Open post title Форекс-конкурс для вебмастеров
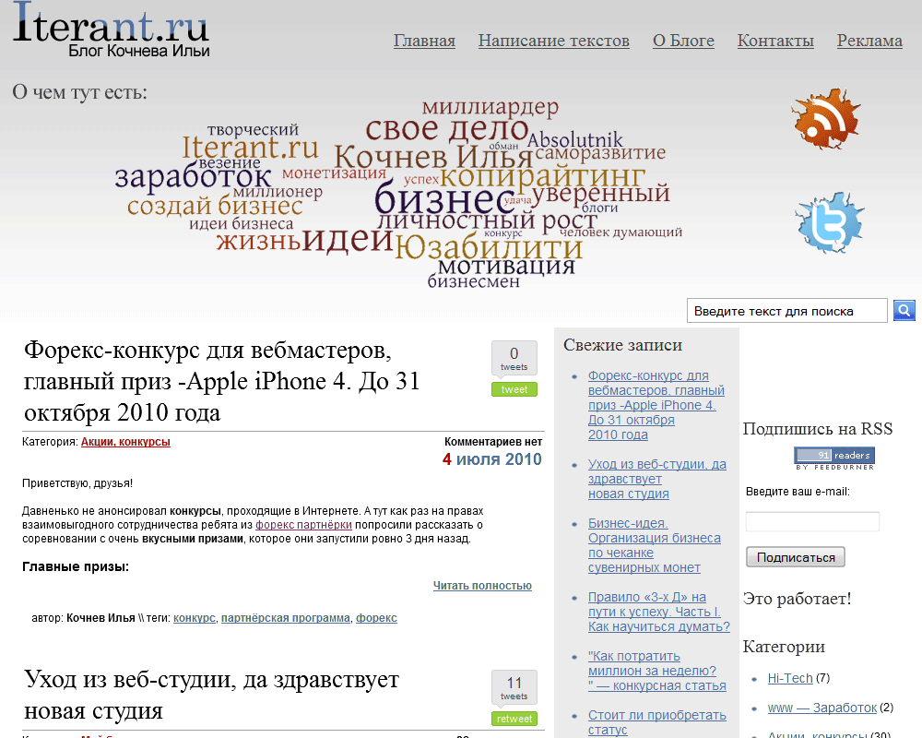This screenshot has width=922, height=738. coord(221,381)
